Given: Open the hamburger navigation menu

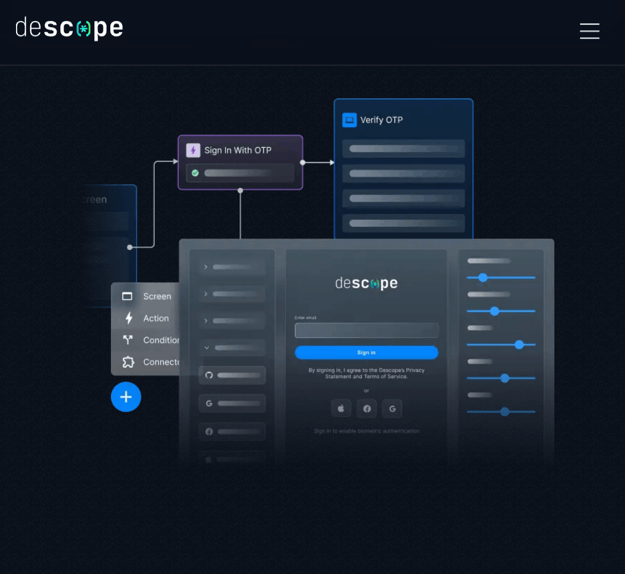Looking at the screenshot, I should (589, 31).
